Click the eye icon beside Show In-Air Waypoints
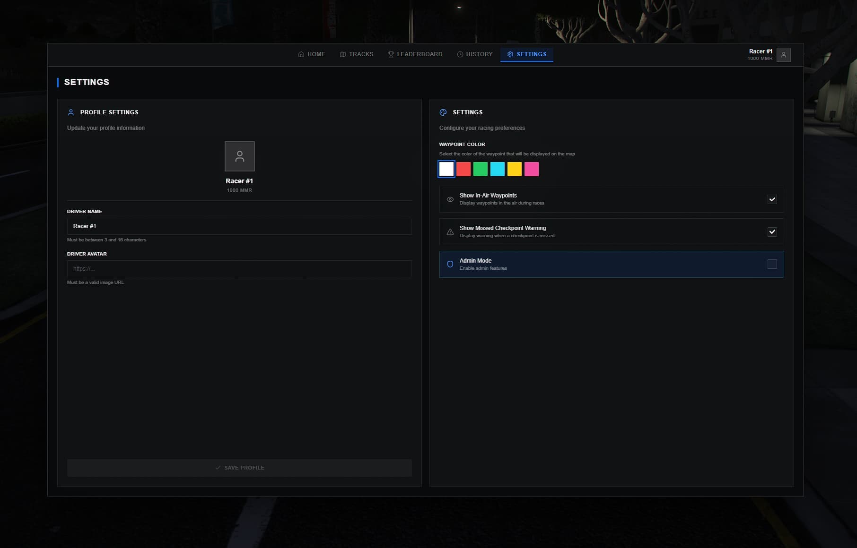 pyautogui.click(x=450, y=199)
